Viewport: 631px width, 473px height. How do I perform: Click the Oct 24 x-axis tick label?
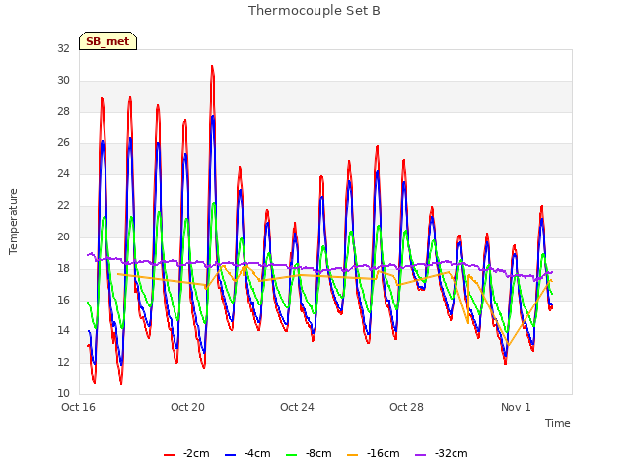(x=297, y=407)
